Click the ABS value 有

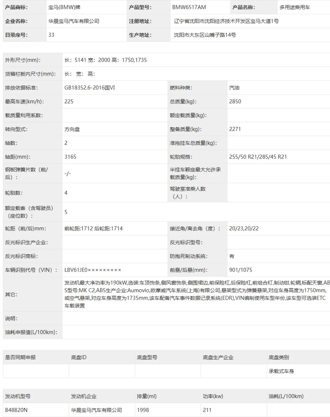point(232,256)
